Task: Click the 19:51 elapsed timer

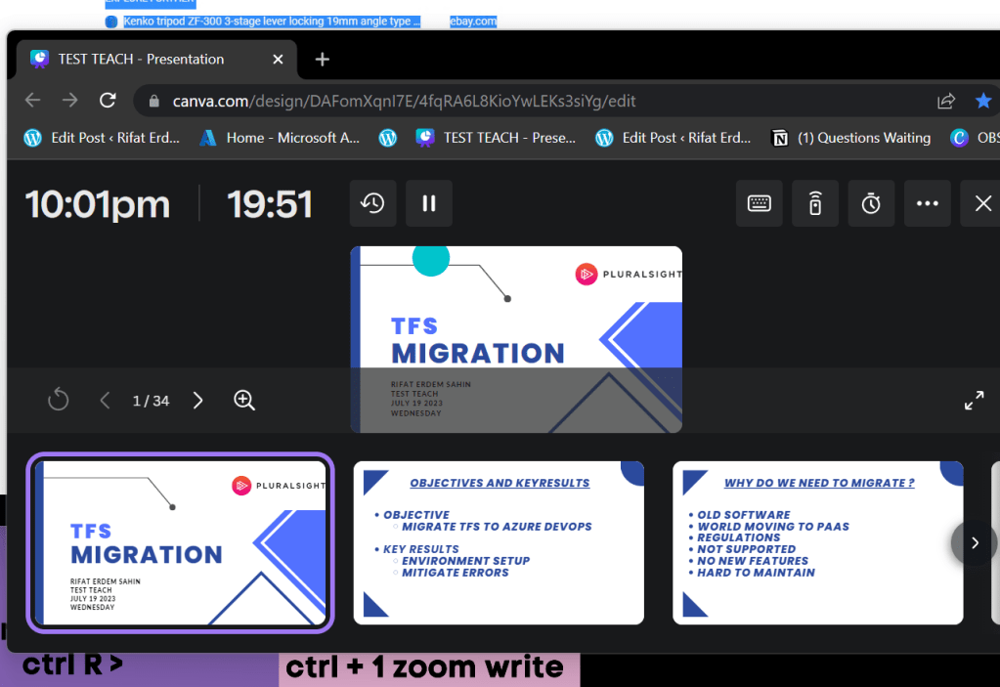Action: point(270,204)
